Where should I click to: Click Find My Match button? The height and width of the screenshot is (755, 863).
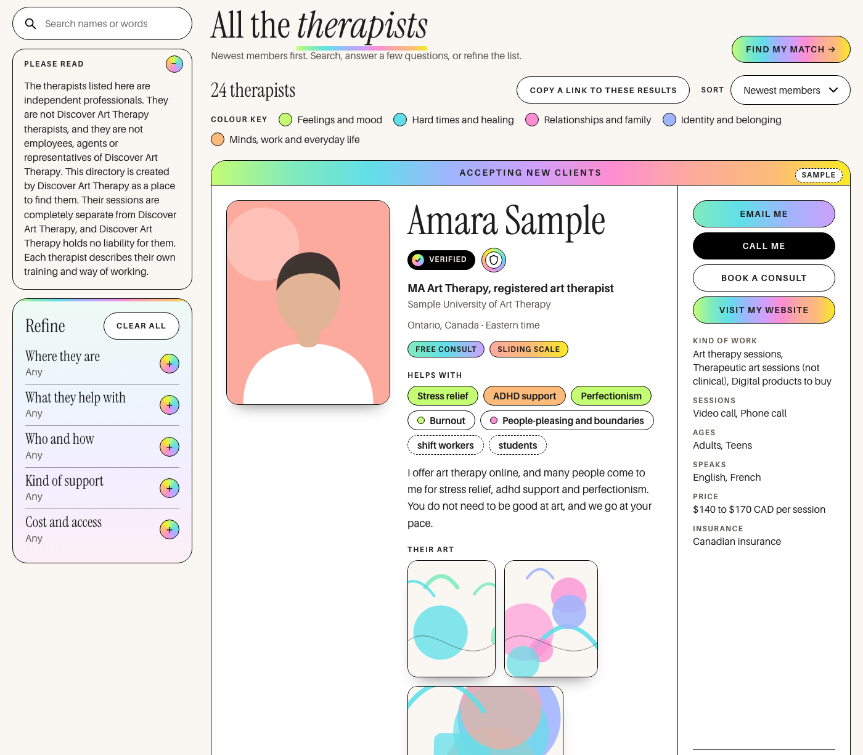[791, 49]
